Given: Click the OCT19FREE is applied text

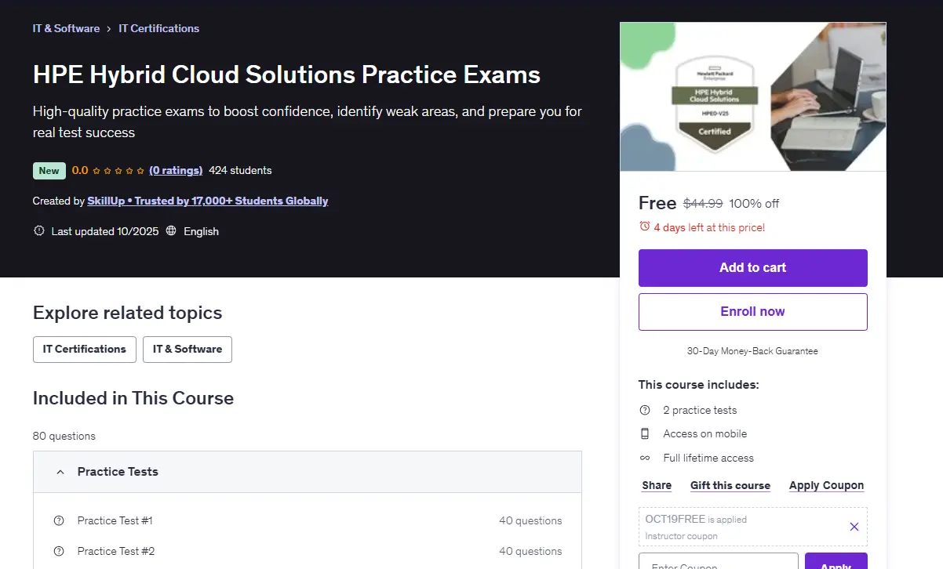Looking at the screenshot, I should pos(696,519).
